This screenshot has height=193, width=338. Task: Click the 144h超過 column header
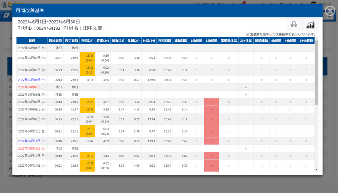pyautogui.click(x=306, y=41)
